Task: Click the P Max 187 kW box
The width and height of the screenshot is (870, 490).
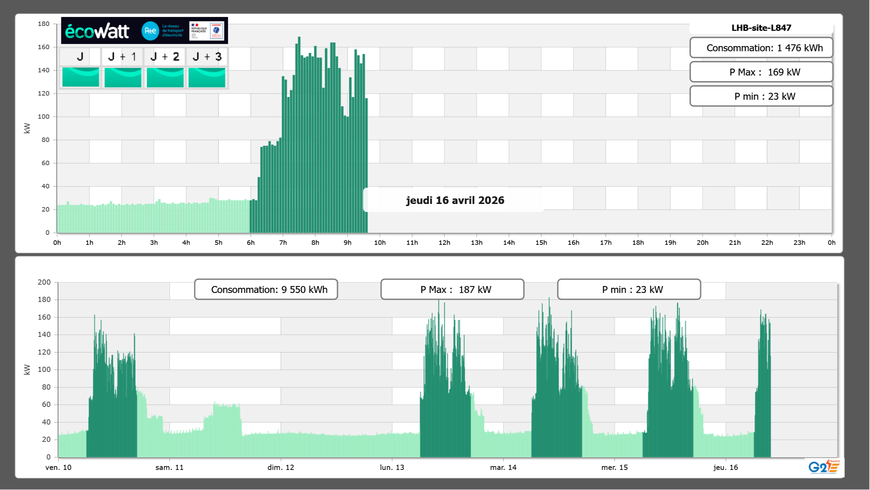Action: tap(452, 289)
